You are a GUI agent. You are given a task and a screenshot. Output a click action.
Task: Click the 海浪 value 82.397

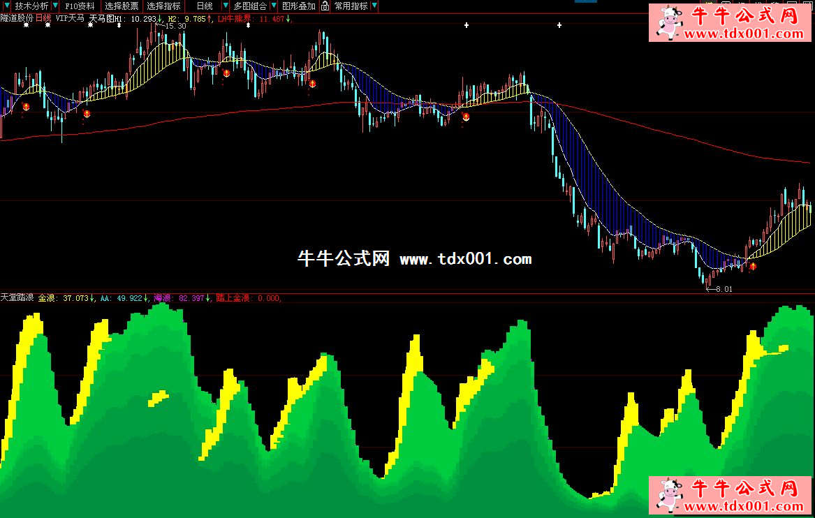pos(192,298)
